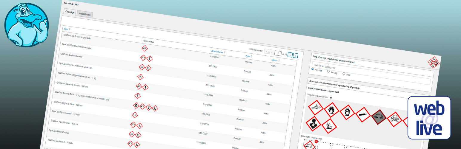Select the gas cylinder hazard symbol

(363, 115)
